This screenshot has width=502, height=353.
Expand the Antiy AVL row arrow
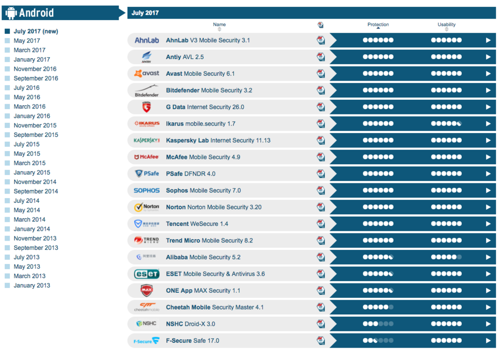click(x=488, y=57)
